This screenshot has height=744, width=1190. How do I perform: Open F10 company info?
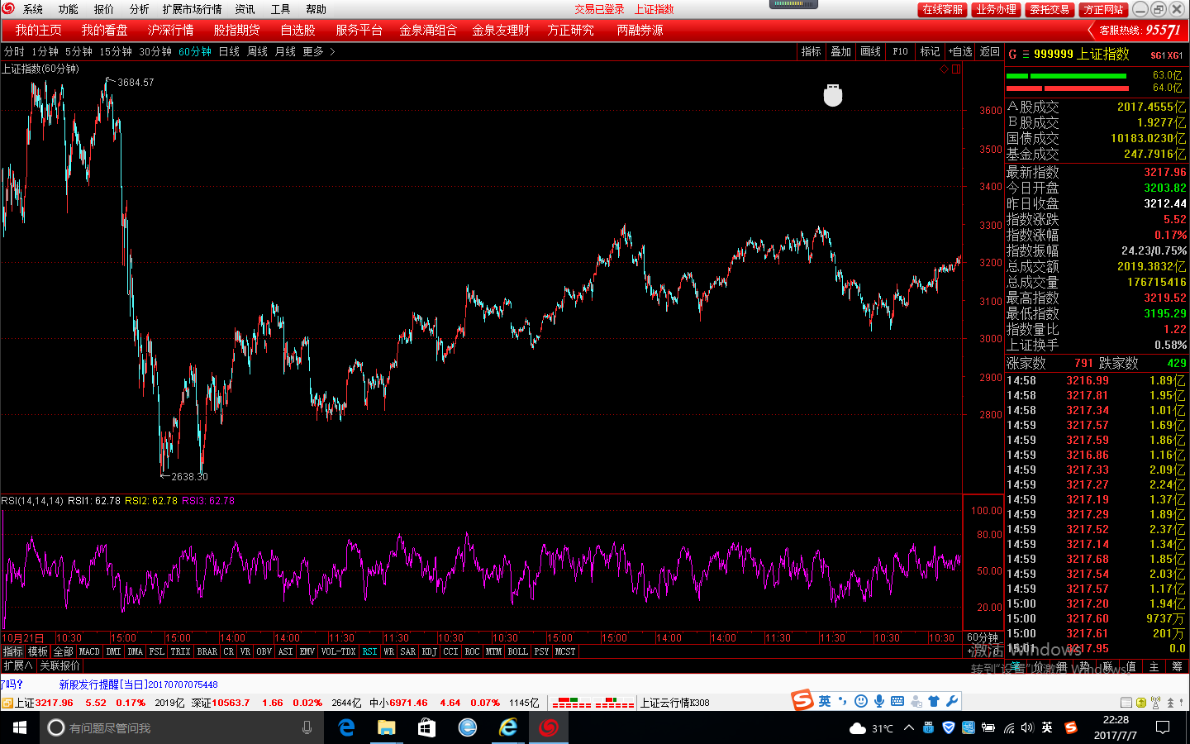[900, 51]
